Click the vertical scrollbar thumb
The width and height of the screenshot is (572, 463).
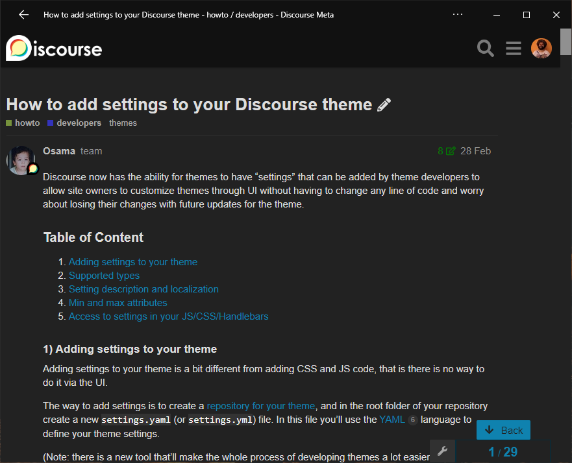coord(566,42)
